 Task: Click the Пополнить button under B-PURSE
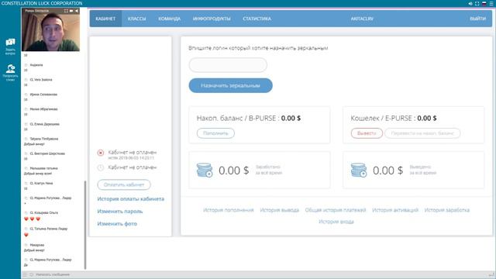[x=215, y=133]
